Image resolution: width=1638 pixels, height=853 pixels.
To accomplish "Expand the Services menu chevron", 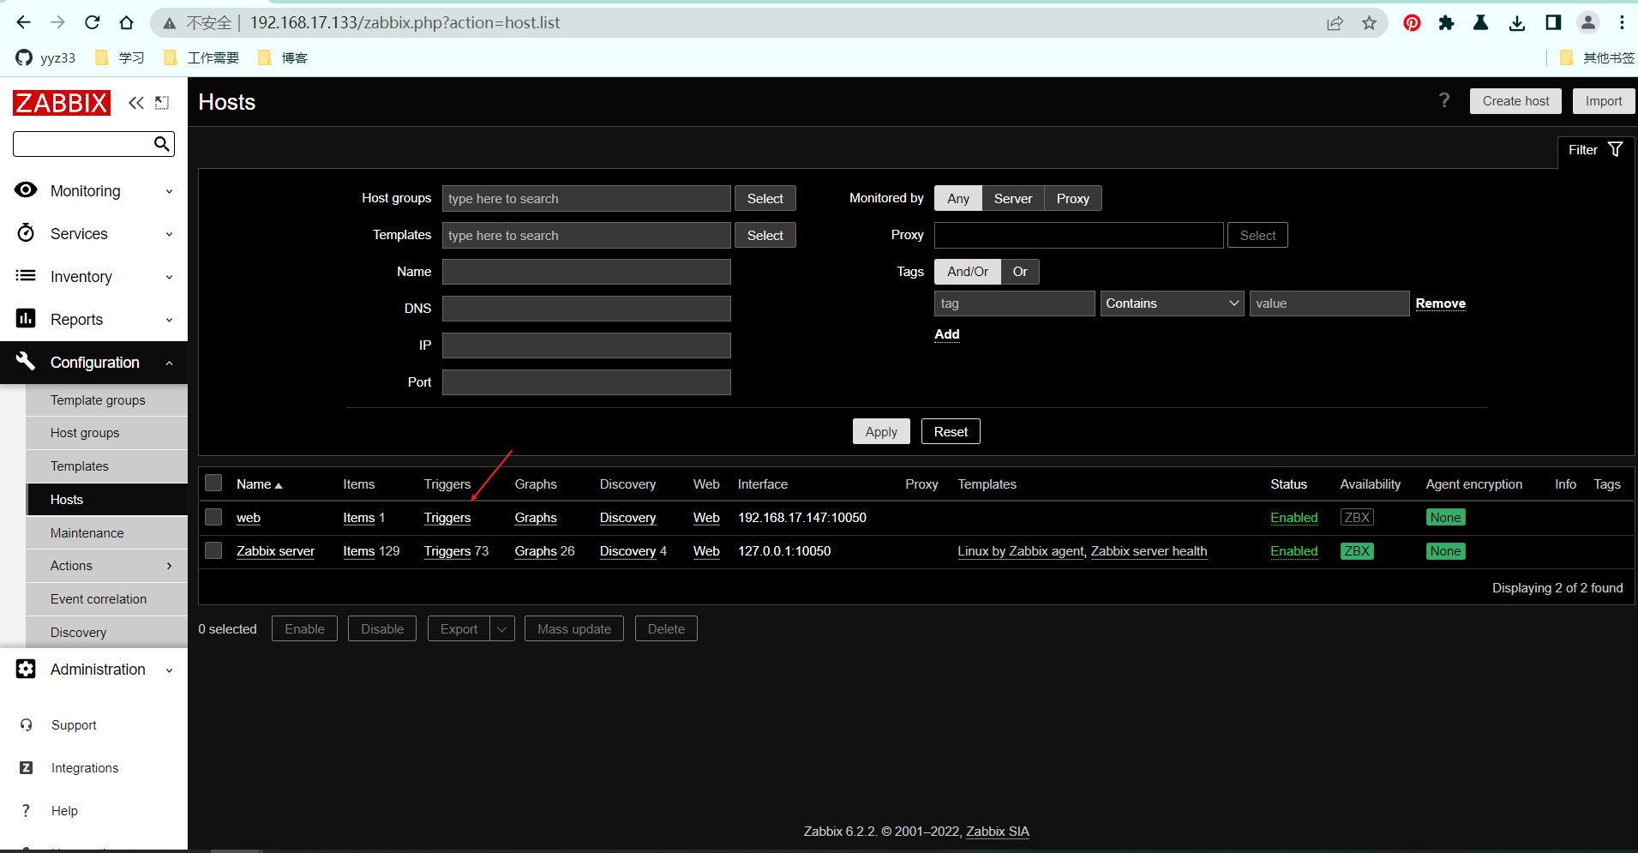I will coord(170,234).
